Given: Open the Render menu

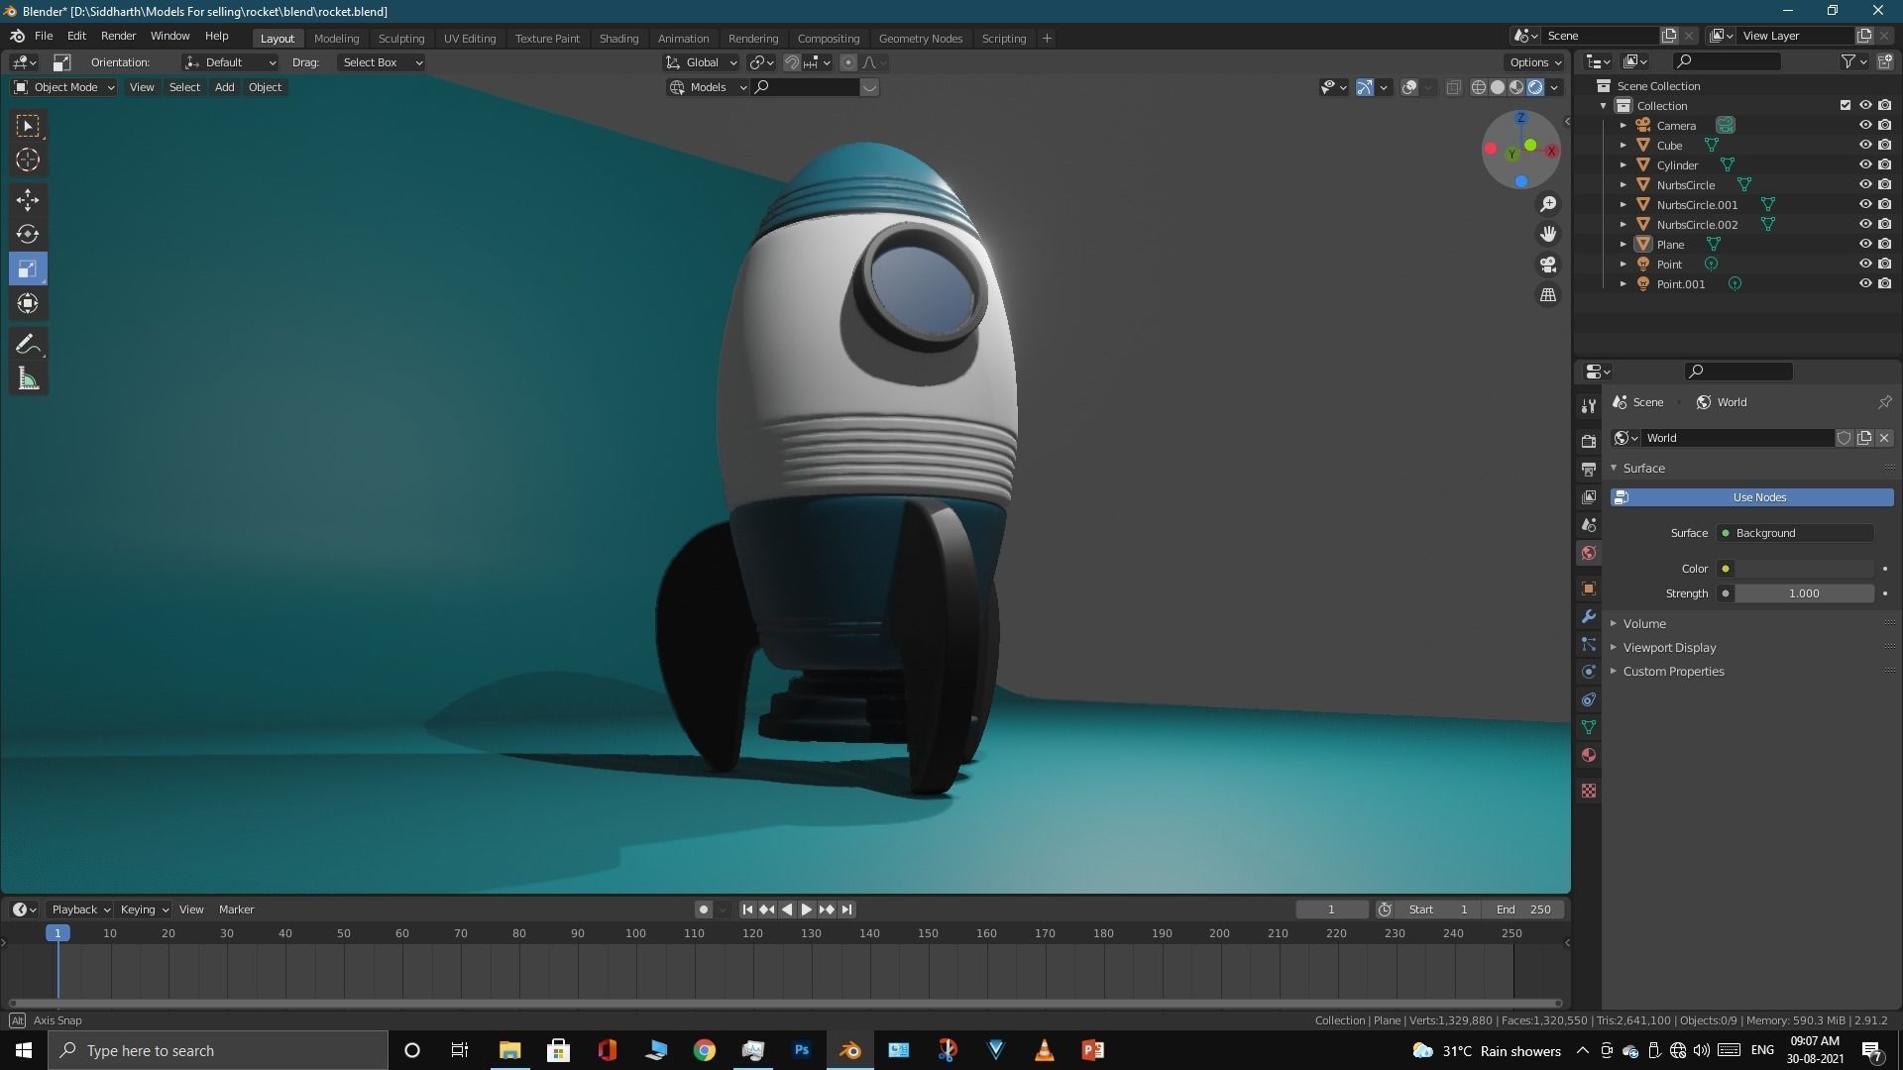Looking at the screenshot, I should pyautogui.click(x=118, y=36).
